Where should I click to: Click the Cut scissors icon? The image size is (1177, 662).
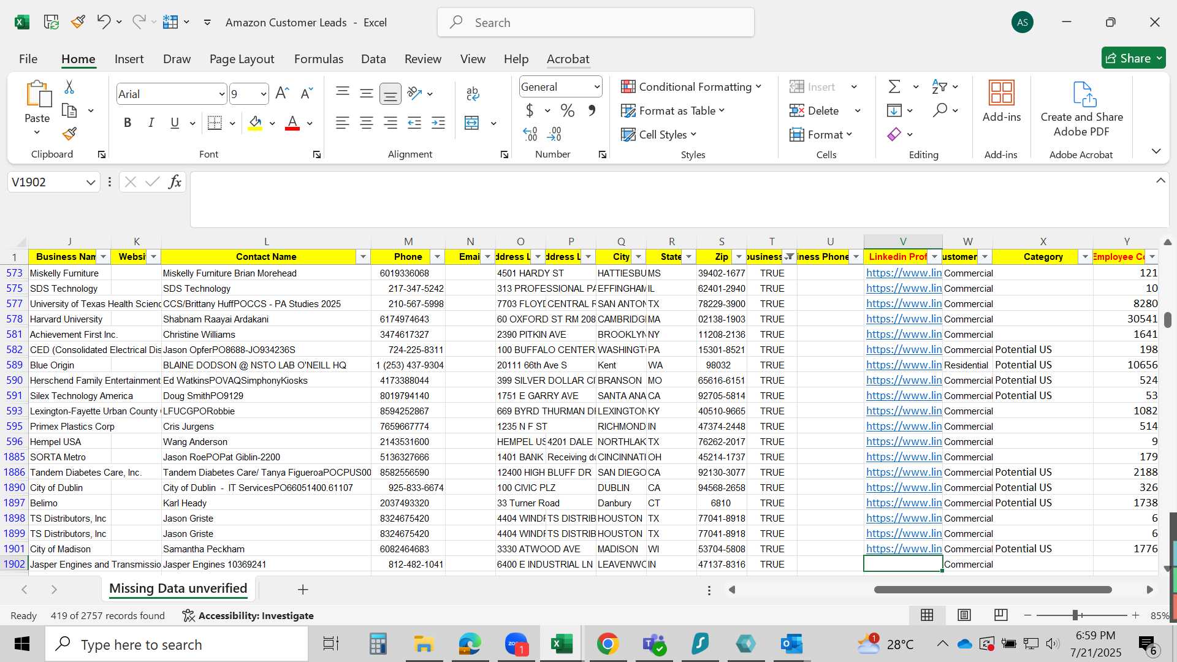click(x=69, y=87)
